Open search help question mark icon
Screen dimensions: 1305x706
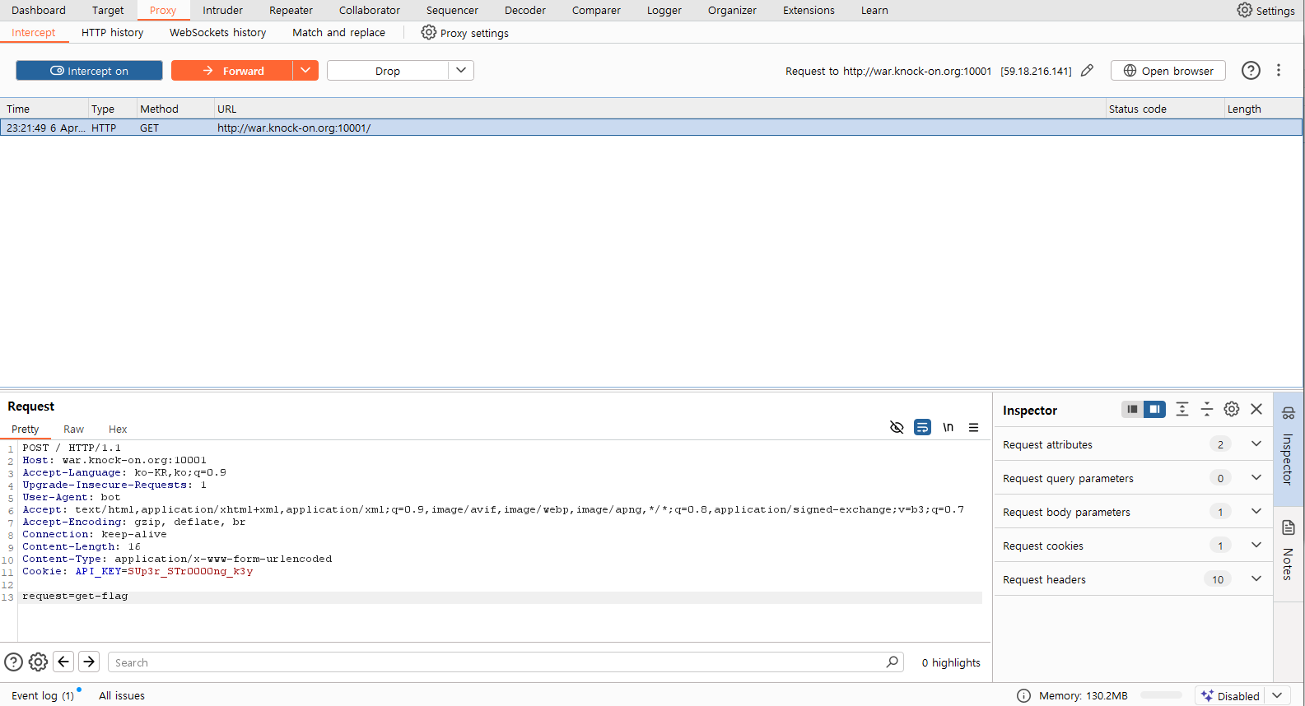(x=13, y=662)
